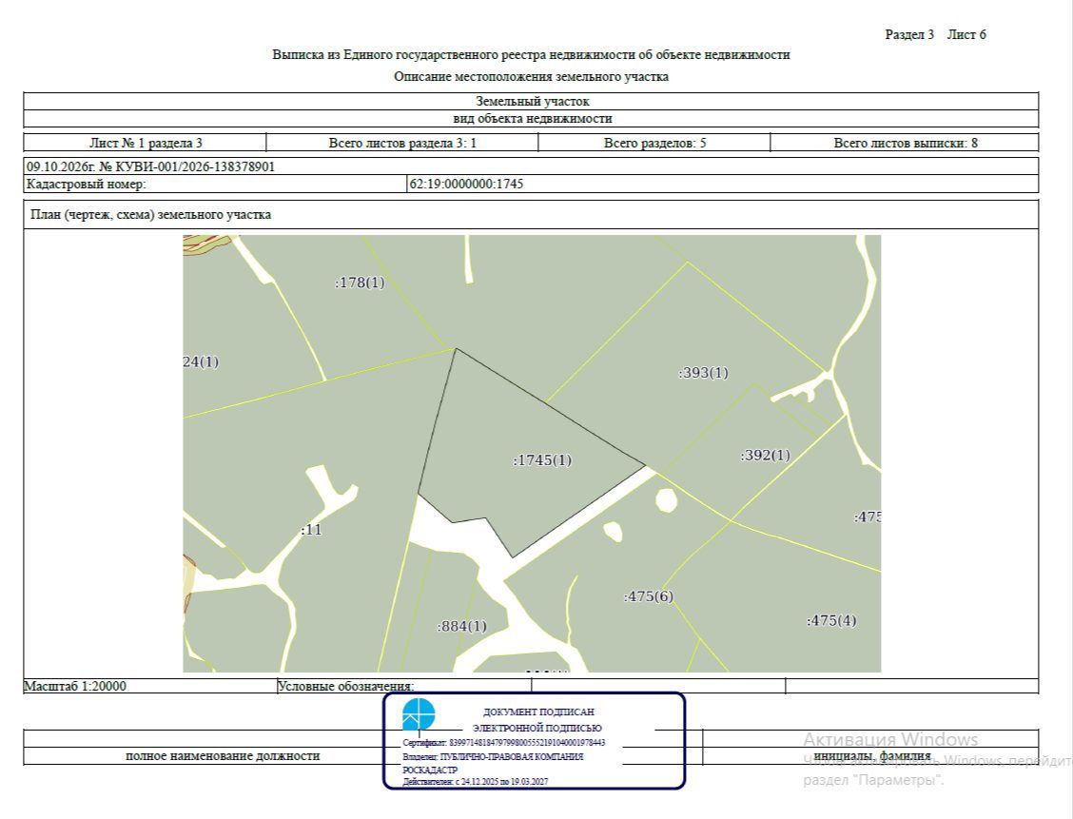This screenshot has height=819, width=1073.
Task: Click the "Условные обозначения:" legend label
Action: coord(345,686)
